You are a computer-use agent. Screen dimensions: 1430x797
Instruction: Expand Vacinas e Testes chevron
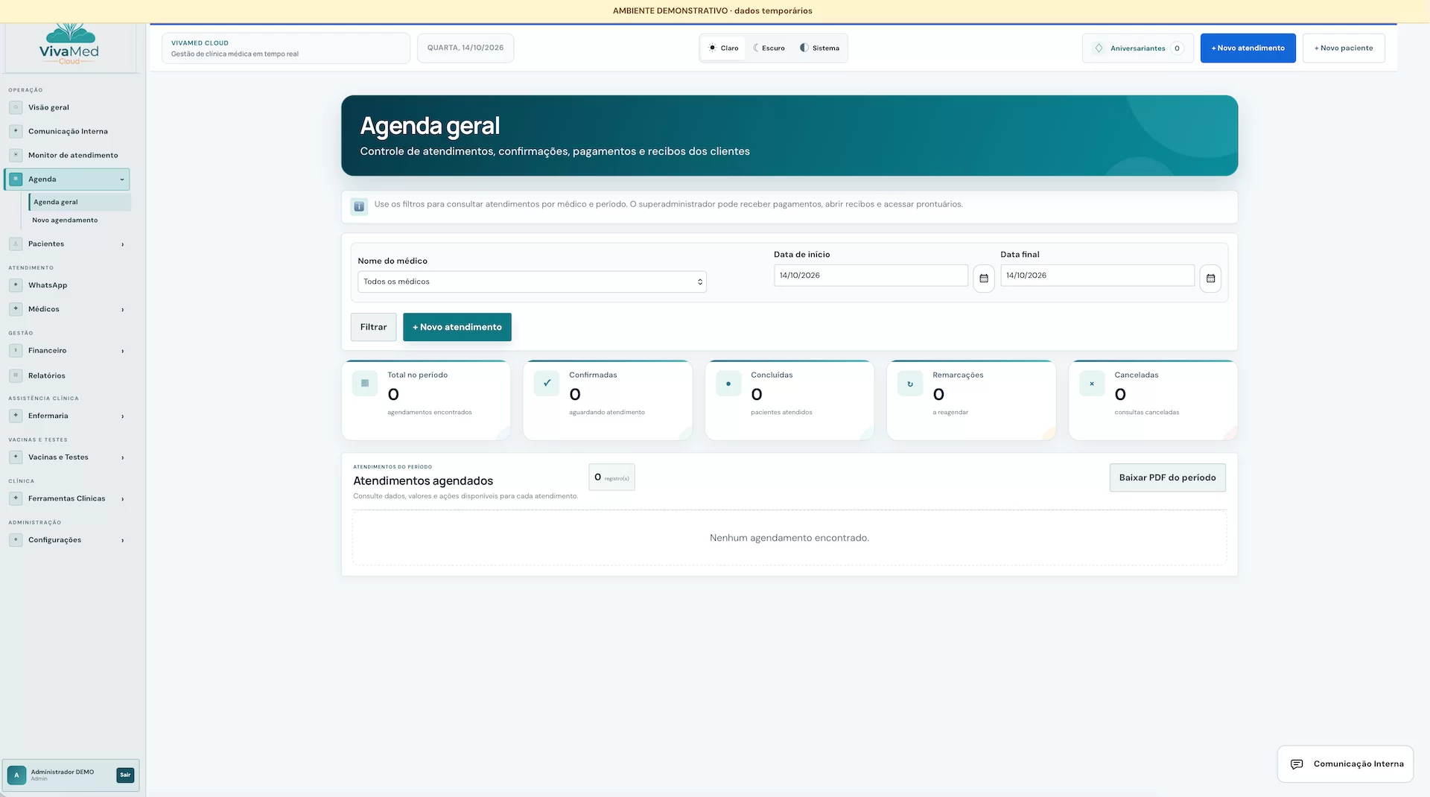pos(122,458)
